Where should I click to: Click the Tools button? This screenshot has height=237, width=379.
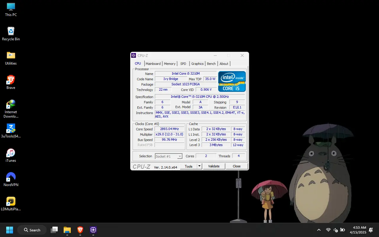point(189,166)
